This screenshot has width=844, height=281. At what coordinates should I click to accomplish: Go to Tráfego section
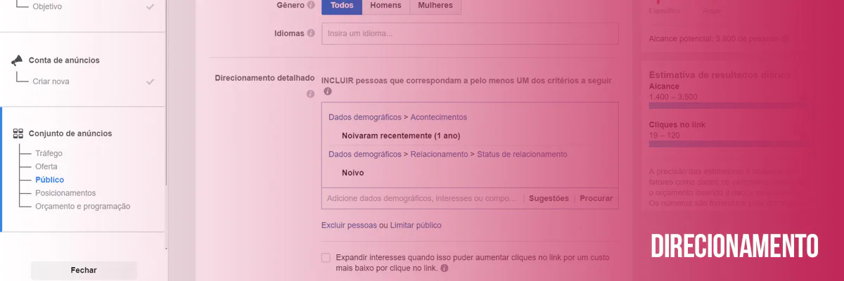tap(49, 153)
